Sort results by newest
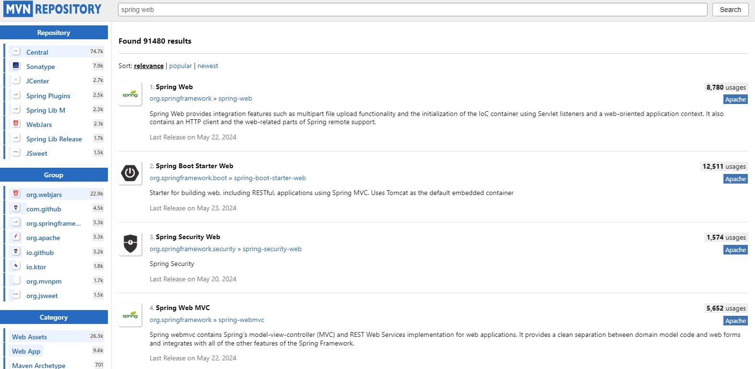The width and height of the screenshot is (755, 369). [x=208, y=66]
